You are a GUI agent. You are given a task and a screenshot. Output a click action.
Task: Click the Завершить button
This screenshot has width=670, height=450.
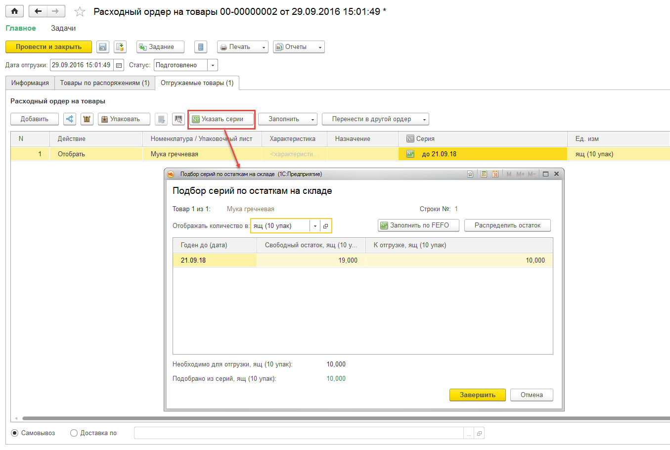point(478,395)
